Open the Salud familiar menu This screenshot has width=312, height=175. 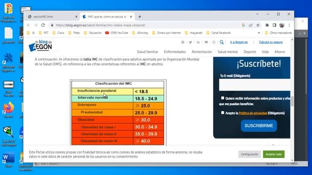click(147, 52)
